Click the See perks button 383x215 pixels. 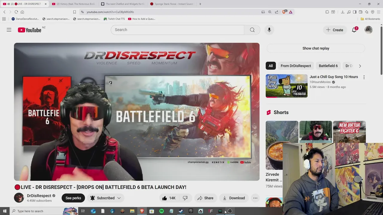(73, 198)
